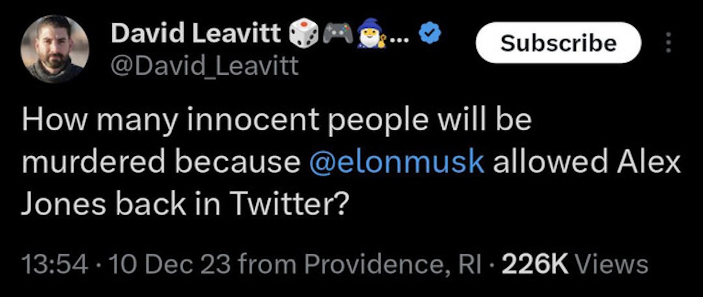This screenshot has height=297, width=703.
Task: Click the 226K view count number
Action: tap(535, 264)
